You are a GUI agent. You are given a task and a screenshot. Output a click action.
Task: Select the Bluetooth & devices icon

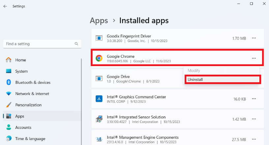[x=9, y=82]
